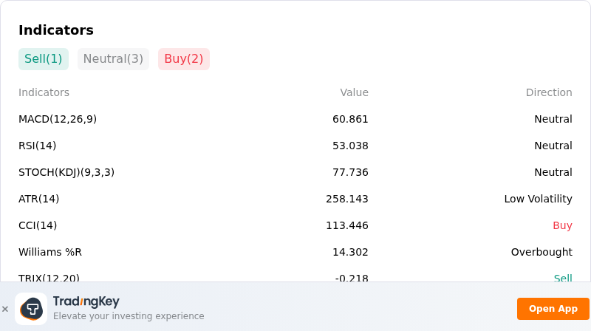
Task: Click the Open App button
Action: (x=553, y=309)
